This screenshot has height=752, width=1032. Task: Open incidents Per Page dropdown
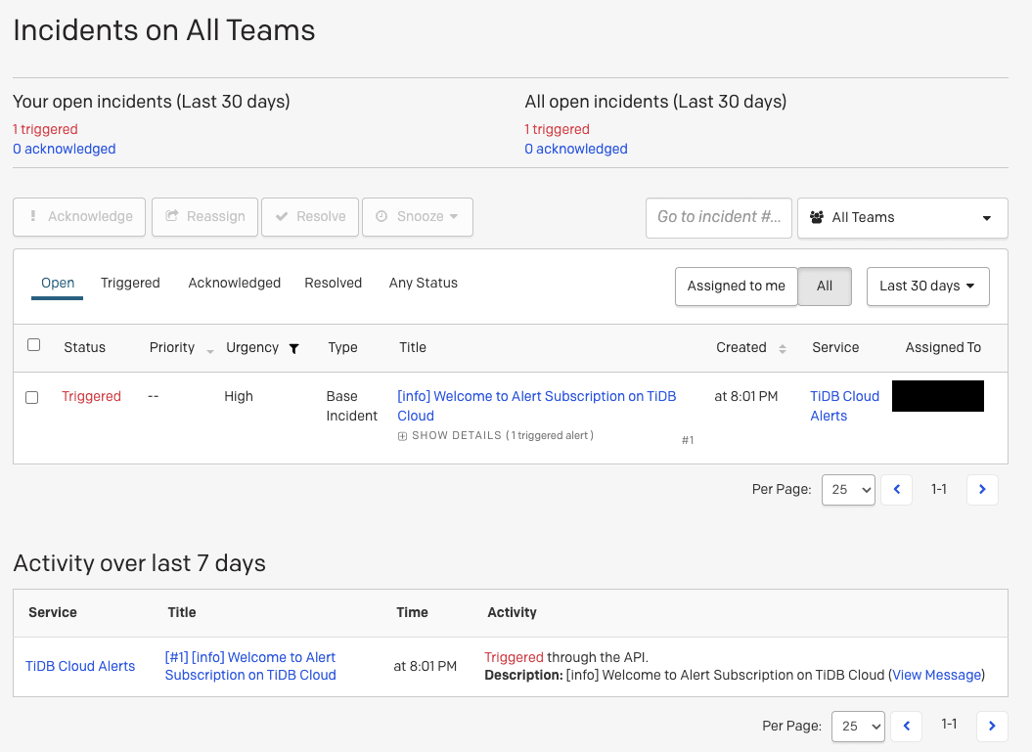click(848, 490)
